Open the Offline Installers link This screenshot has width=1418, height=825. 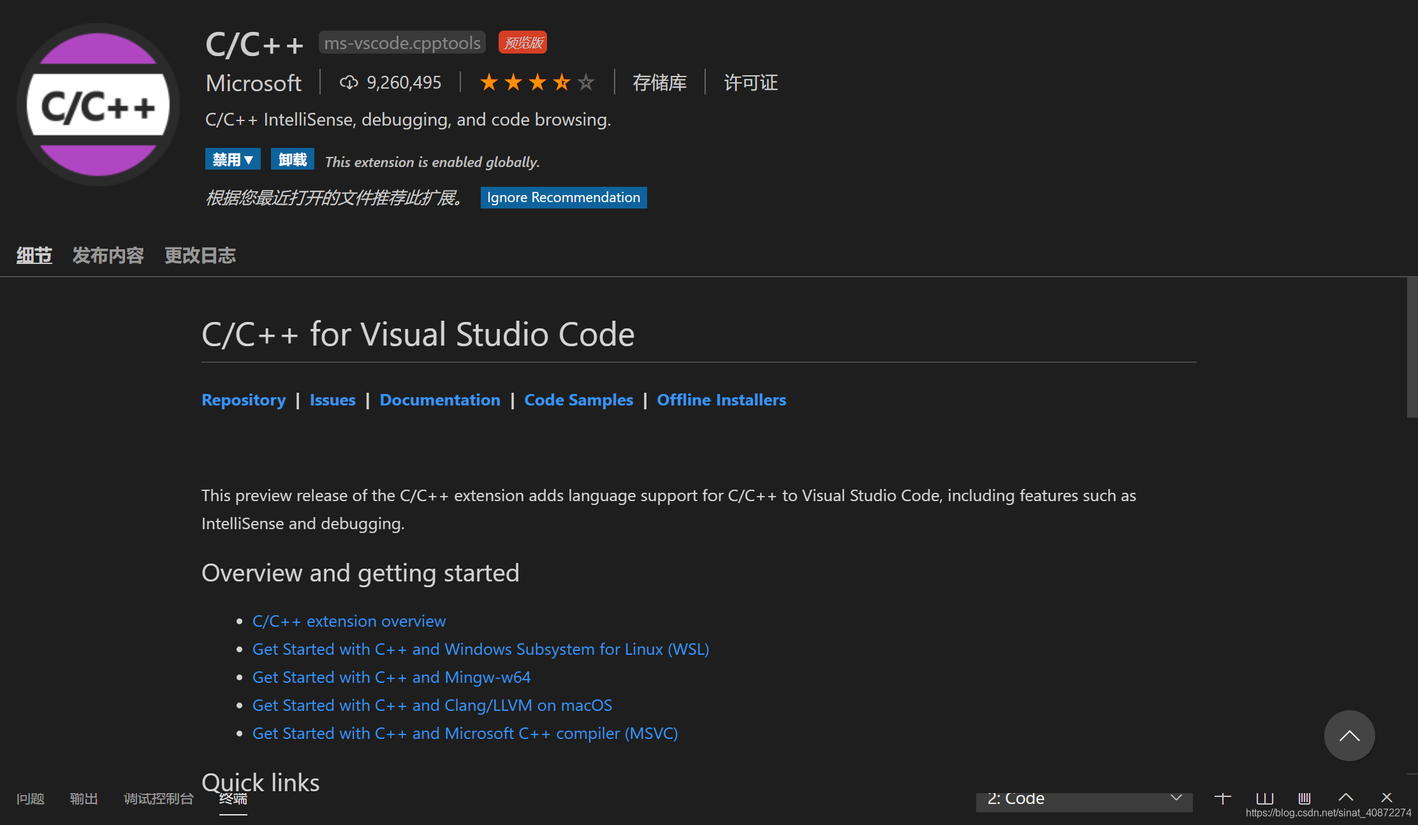click(722, 400)
